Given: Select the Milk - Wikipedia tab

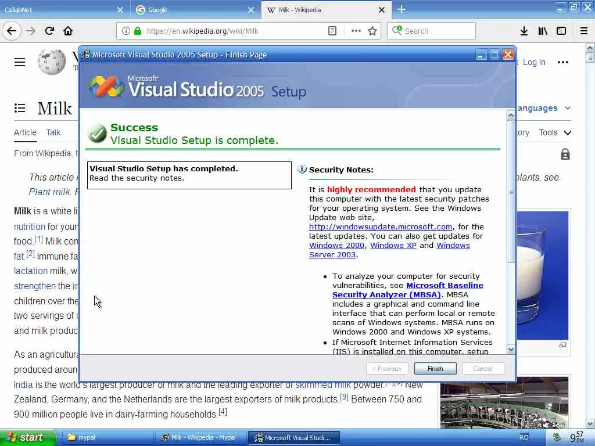Looking at the screenshot, I should (327, 10).
